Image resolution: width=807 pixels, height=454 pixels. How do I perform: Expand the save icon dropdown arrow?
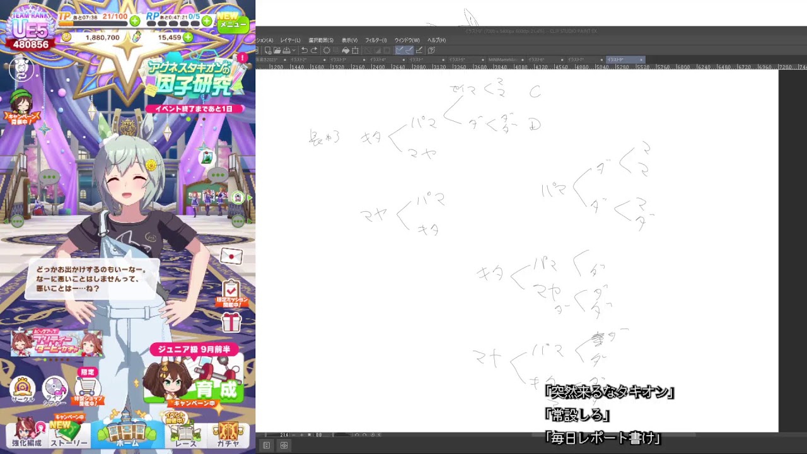pyautogui.click(x=293, y=50)
